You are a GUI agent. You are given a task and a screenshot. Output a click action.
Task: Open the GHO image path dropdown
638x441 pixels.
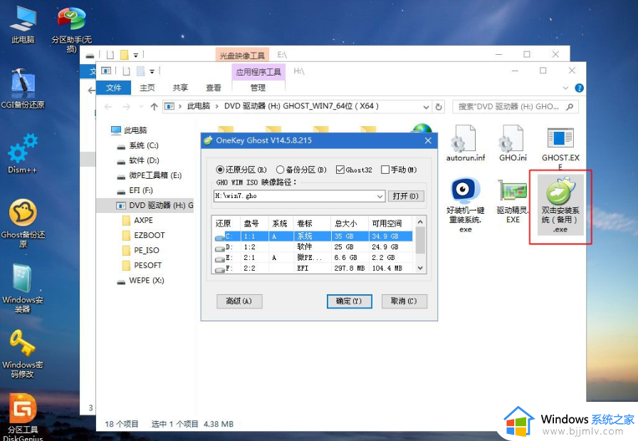380,196
